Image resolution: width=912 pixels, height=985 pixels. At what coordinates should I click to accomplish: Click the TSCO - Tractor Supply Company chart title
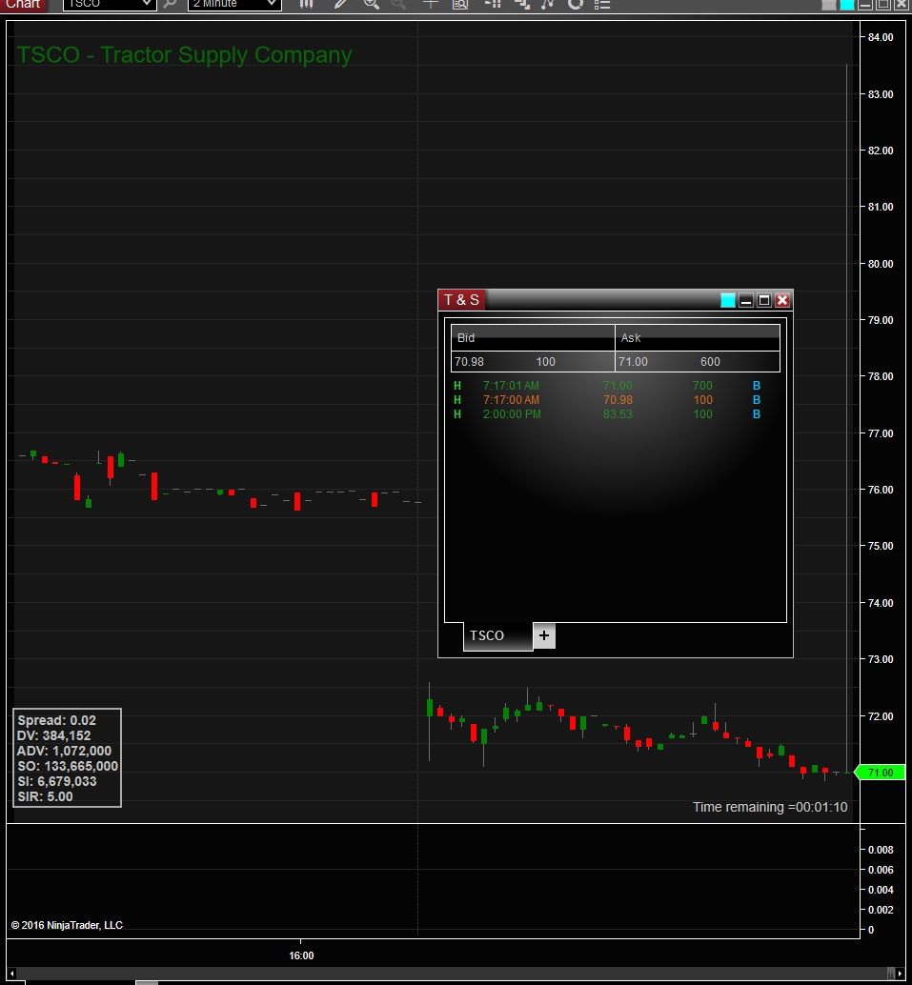click(184, 54)
